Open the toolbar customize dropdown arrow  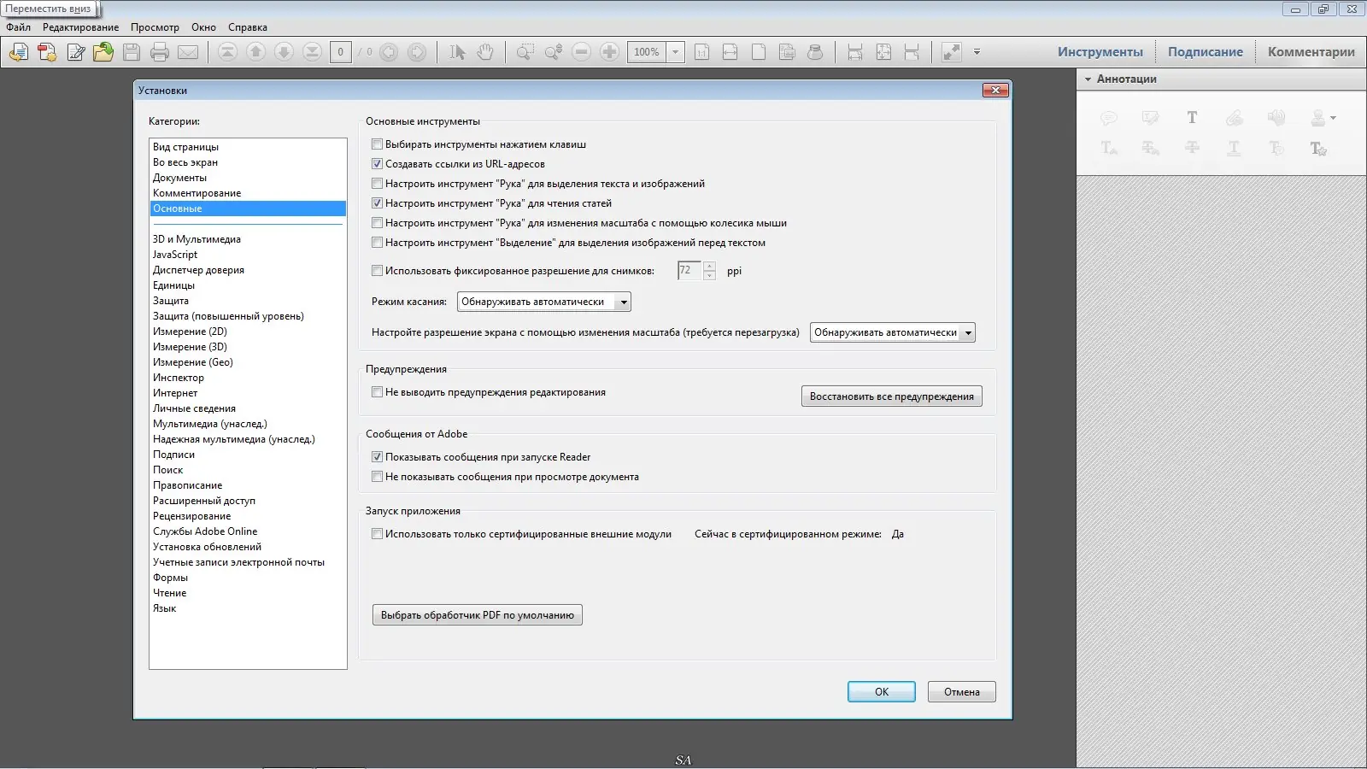(977, 52)
